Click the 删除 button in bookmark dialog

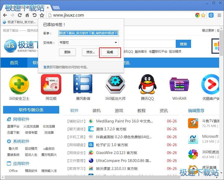click(x=67, y=52)
